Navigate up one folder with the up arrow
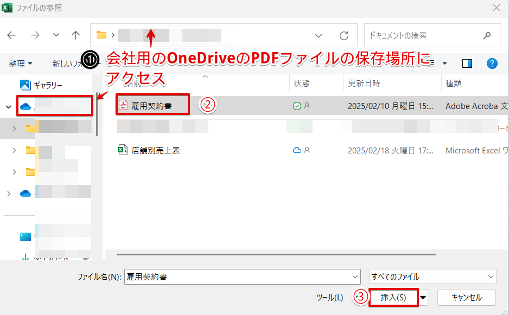This screenshot has height=315, width=509. [x=75, y=35]
